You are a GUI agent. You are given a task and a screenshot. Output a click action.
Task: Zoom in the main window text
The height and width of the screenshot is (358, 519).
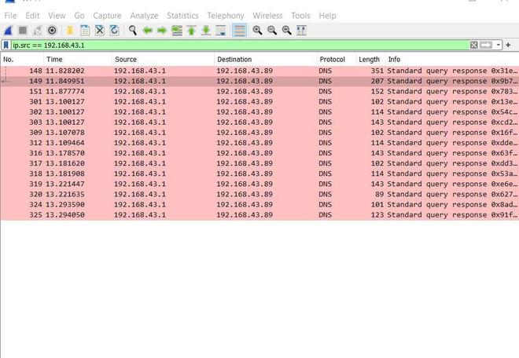[257, 31]
